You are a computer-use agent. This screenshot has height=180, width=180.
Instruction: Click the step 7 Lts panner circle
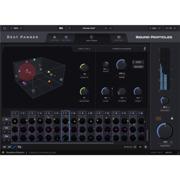(66, 130)
